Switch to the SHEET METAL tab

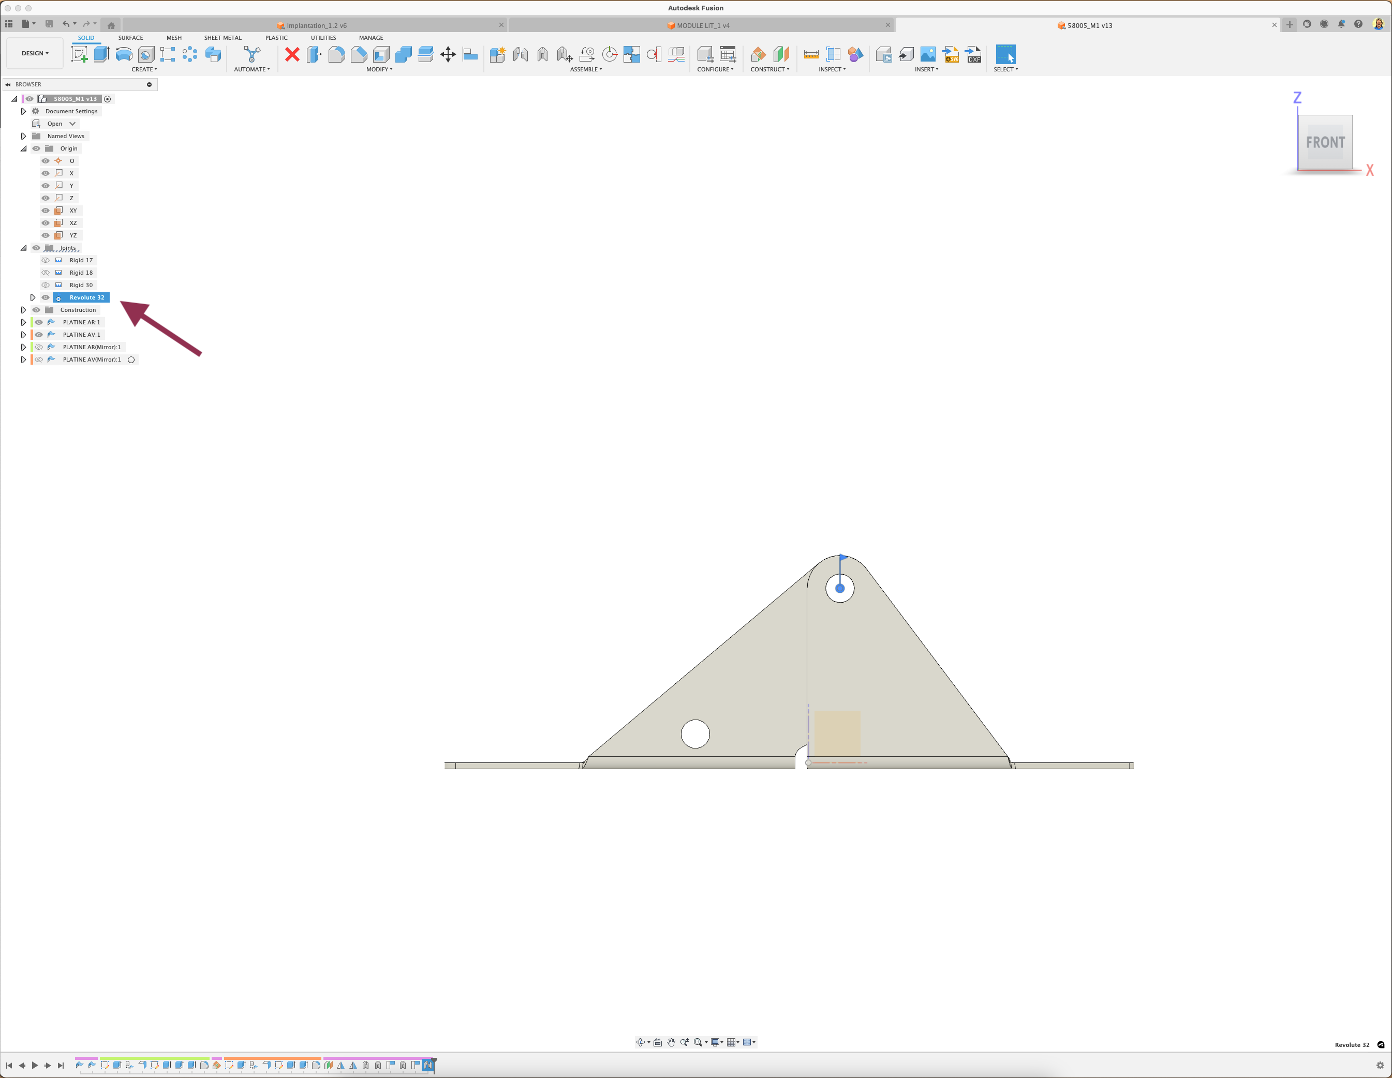(x=223, y=38)
